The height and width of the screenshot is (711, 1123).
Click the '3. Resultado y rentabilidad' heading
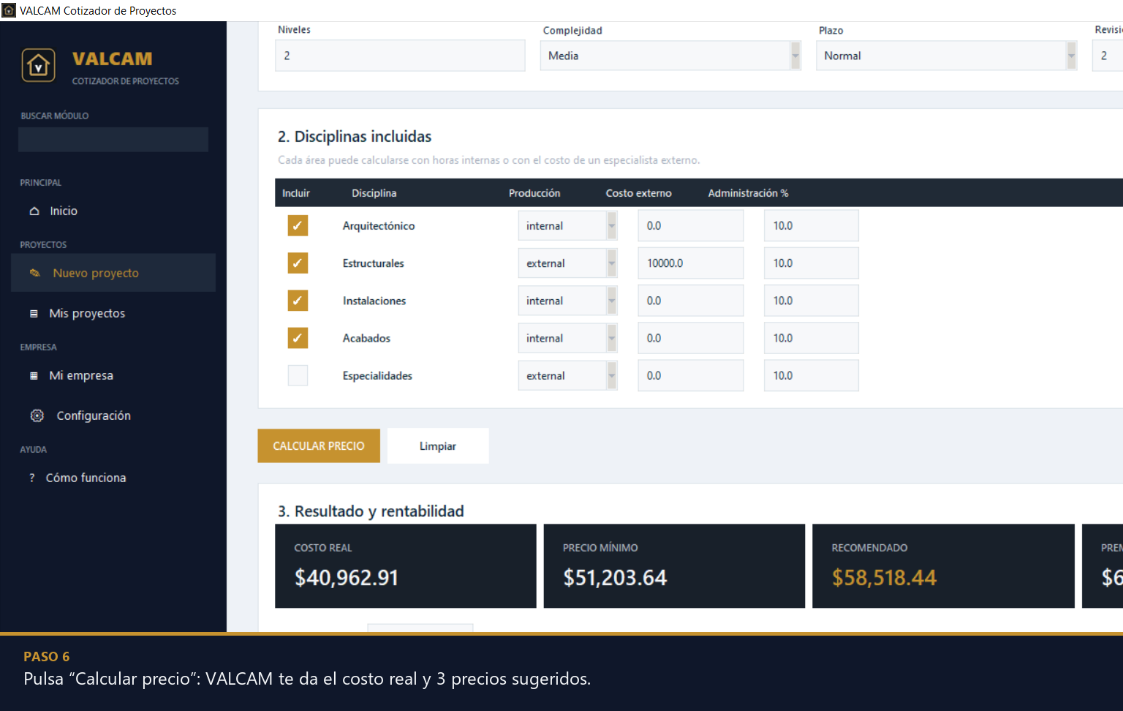point(371,511)
